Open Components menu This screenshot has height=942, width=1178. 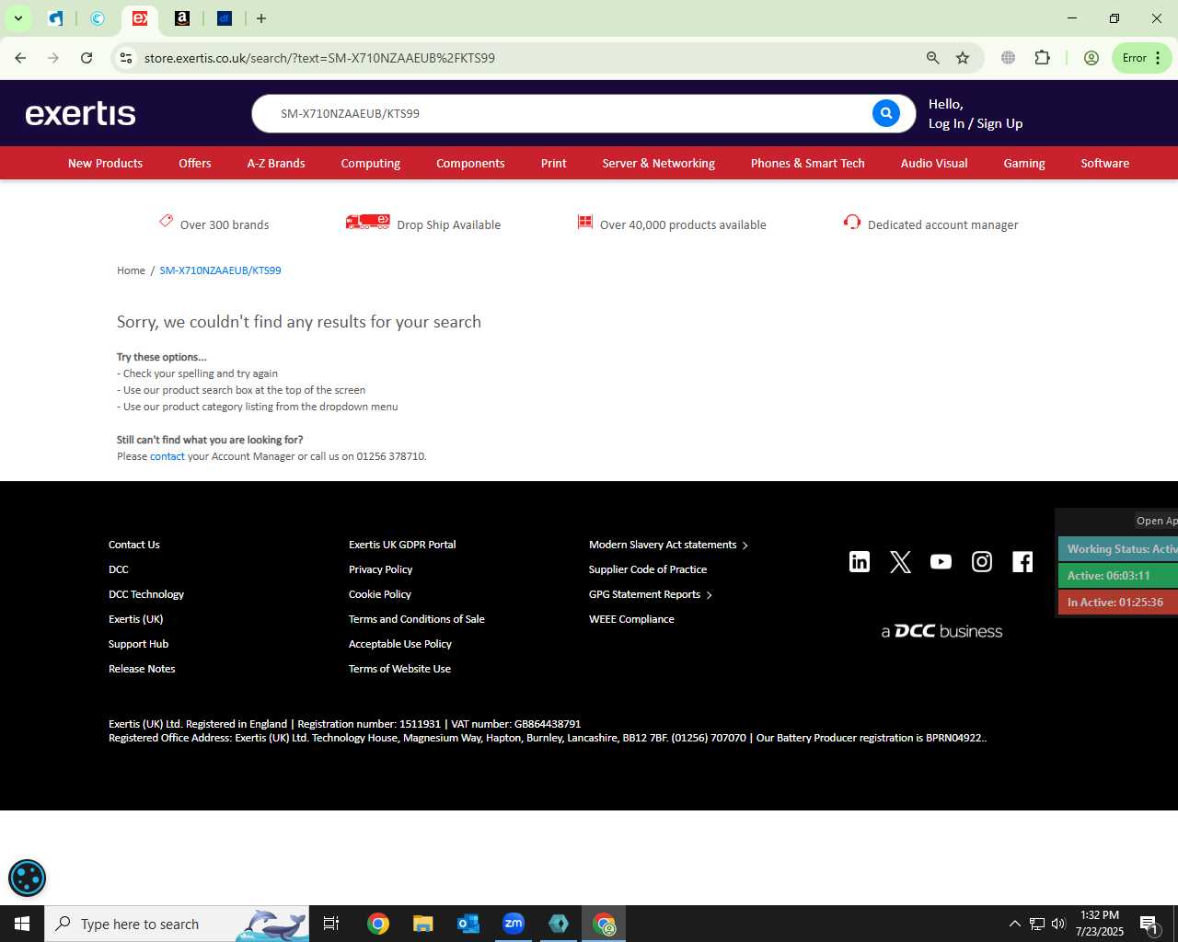click(470, 163)
